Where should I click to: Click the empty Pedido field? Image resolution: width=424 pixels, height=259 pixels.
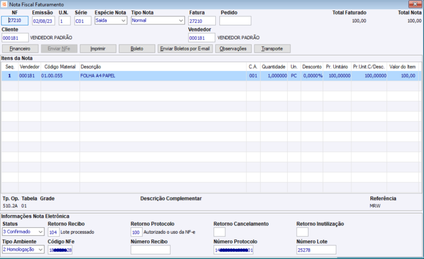(235, 21)
